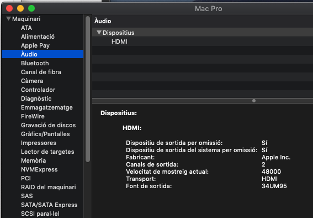Screen dimensions: 313x218
Task: Click the pane divider handle dot
Action: 254,101
